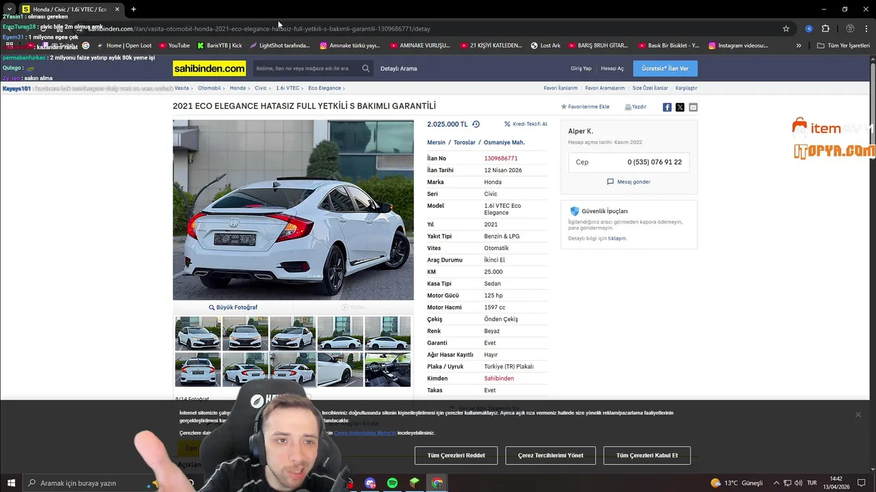Screen dimensions: 876x492
Task: Open Chrome three-dot menu
Action: tap(866, 29)
